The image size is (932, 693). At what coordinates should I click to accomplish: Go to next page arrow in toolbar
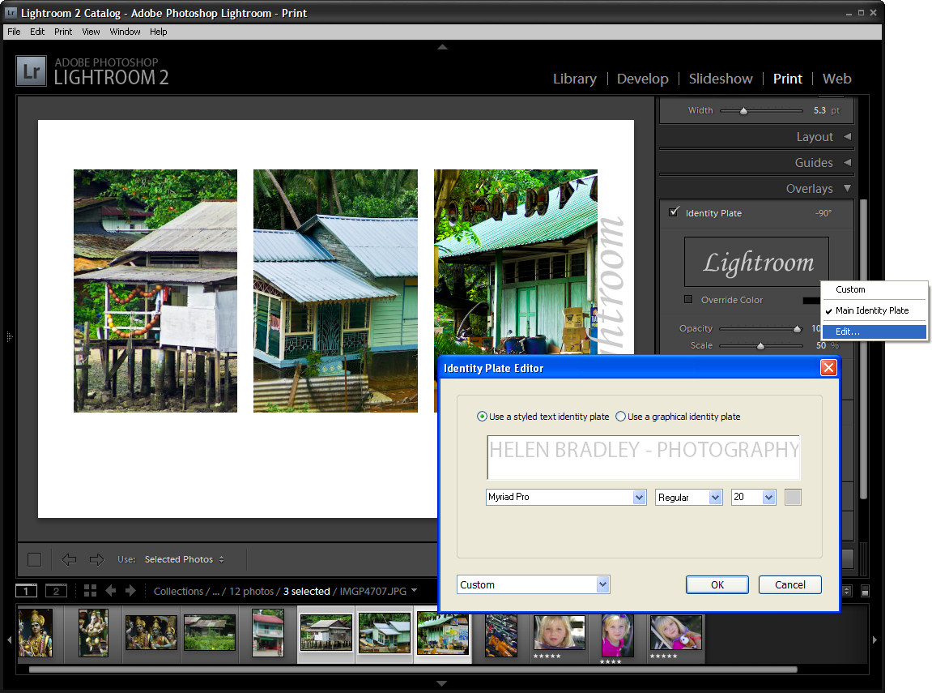coord(96,559)
